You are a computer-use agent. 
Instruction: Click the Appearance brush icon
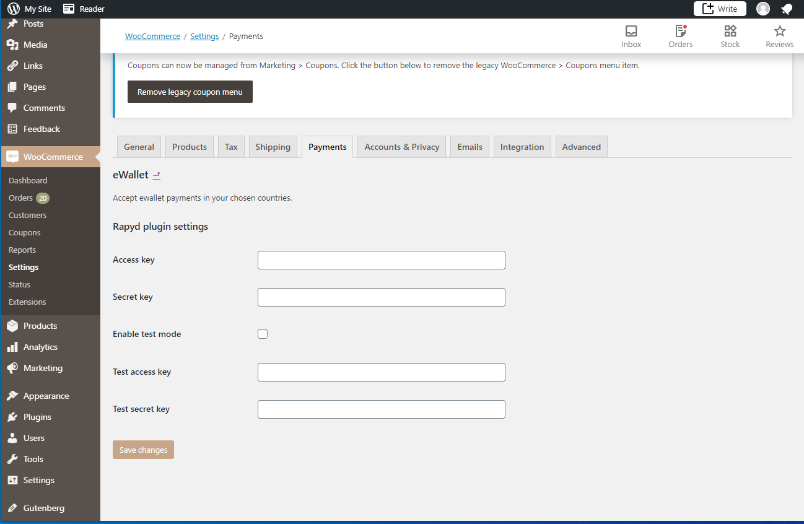(x=12, y=396)
